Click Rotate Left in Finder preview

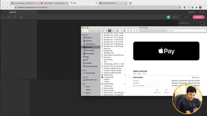157,91
